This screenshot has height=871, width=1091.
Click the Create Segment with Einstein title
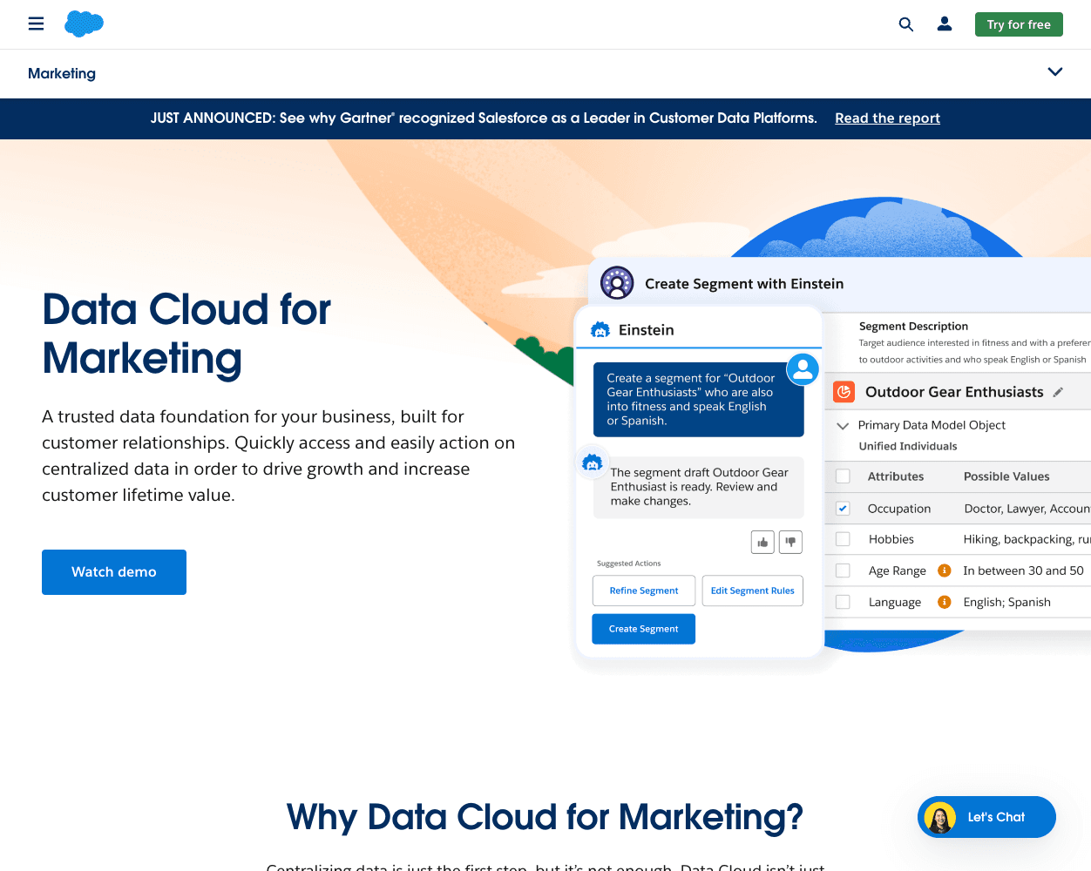click(x=744, y=284)
